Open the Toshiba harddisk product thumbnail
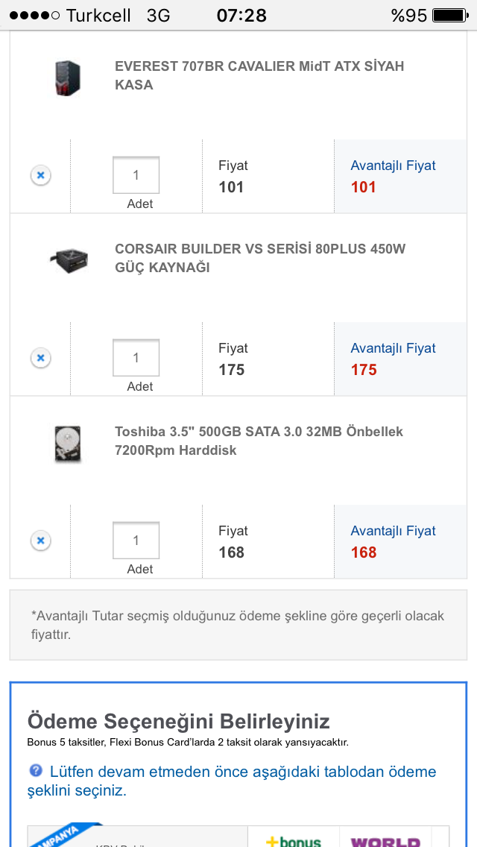The height and width of the screenshot is (847, 477). 67,443
